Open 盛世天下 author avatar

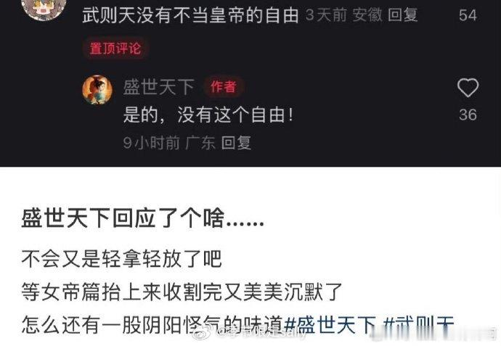(x=97, y=90)
